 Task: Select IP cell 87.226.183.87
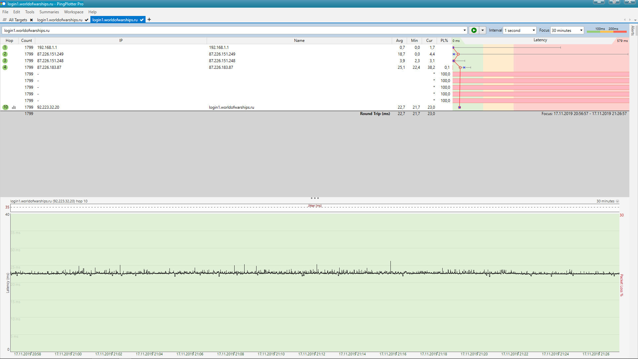(x=49, y=67)
